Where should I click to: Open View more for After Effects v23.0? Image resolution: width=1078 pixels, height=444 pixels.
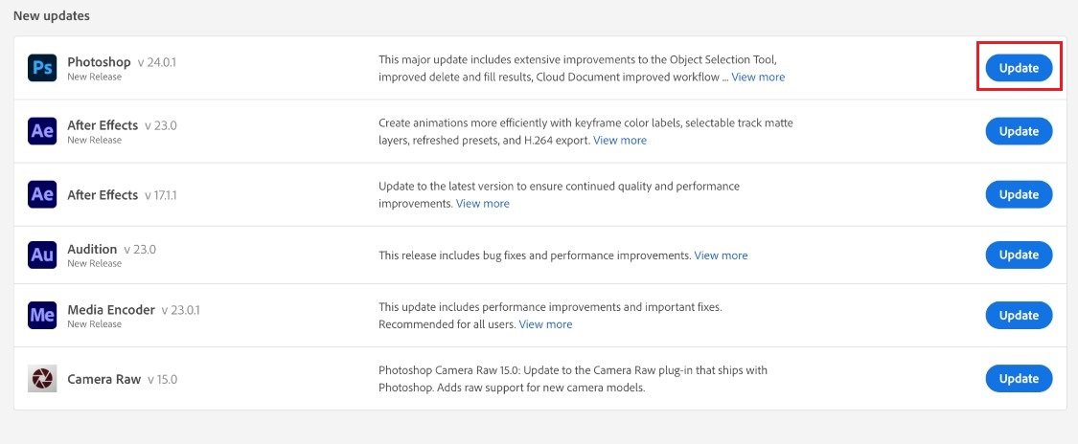[620, 140]
